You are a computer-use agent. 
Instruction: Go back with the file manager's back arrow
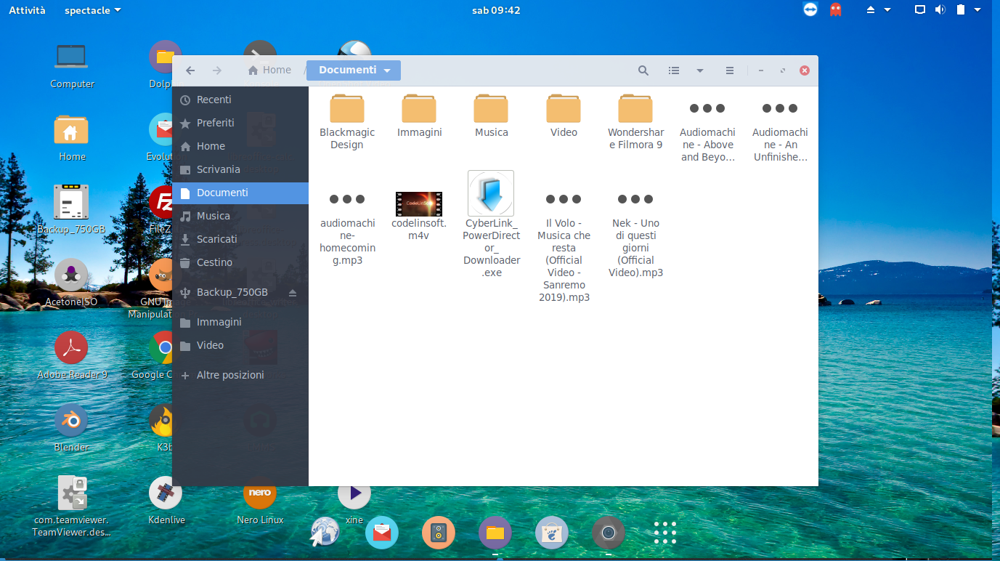click(x=190, y=70)
